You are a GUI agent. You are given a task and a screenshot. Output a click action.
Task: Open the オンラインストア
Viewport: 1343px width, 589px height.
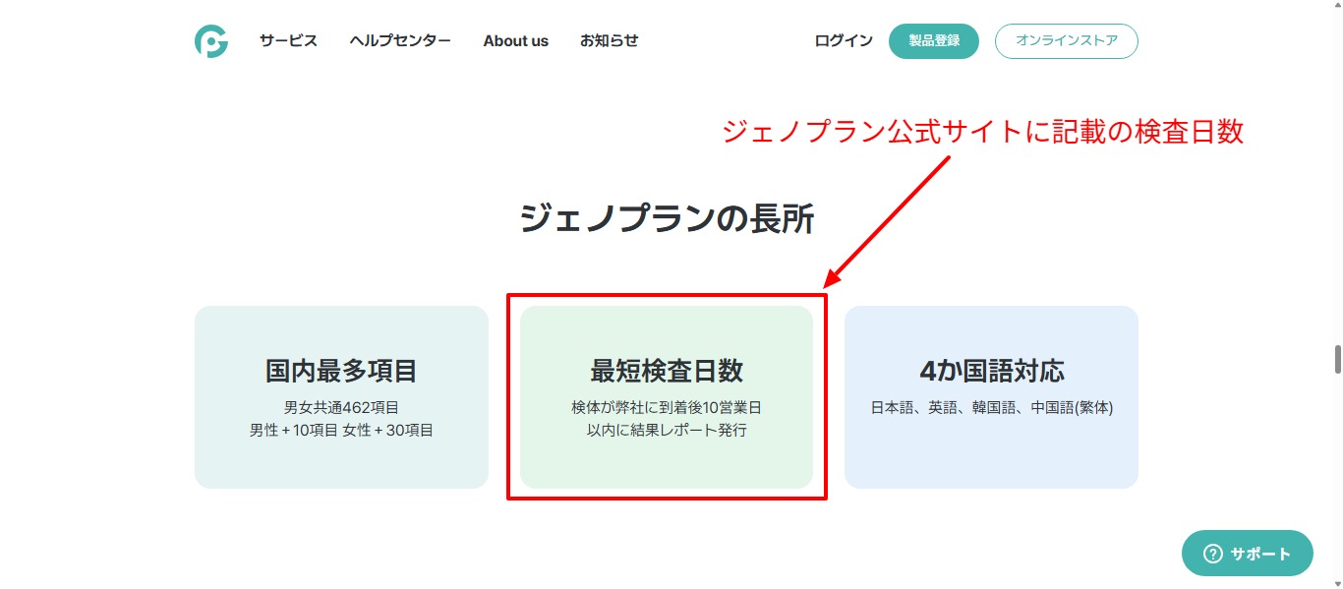1066,40
